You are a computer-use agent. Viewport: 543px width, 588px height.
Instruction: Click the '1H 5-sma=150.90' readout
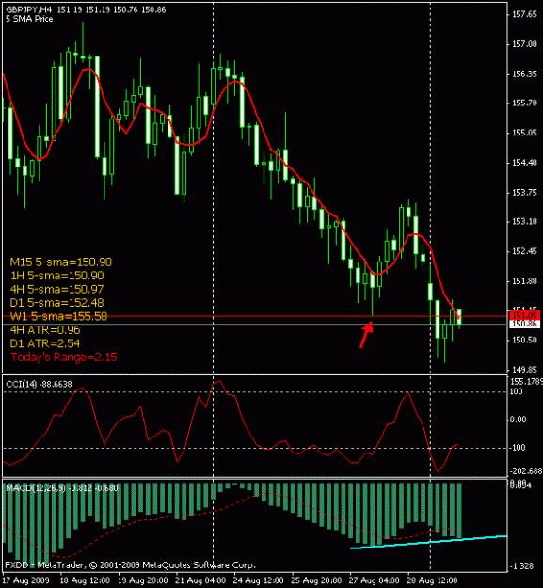(x=57, y=276)
